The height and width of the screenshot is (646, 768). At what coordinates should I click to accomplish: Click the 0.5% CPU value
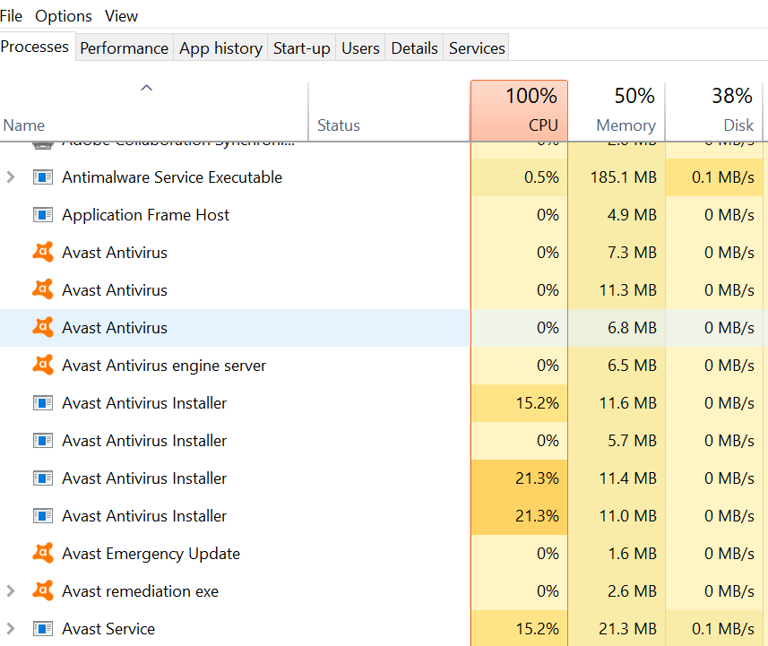coord(541,177)
